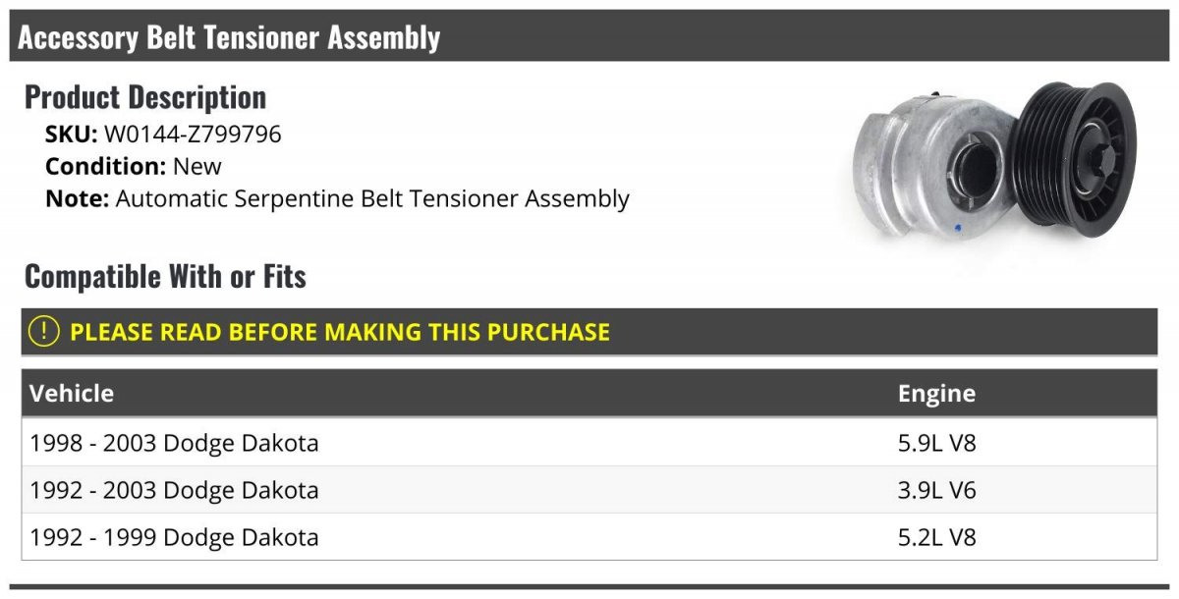Click the 5.2L V8 engine cell

936,537
